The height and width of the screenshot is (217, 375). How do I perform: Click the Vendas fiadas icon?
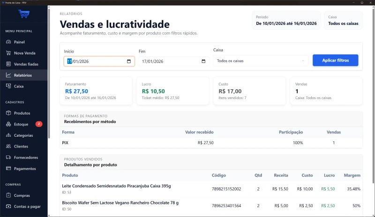click(8, 64)
